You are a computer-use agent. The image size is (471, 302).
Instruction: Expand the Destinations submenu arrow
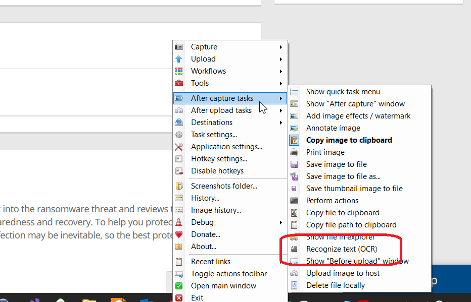click(x=281, y=123)
